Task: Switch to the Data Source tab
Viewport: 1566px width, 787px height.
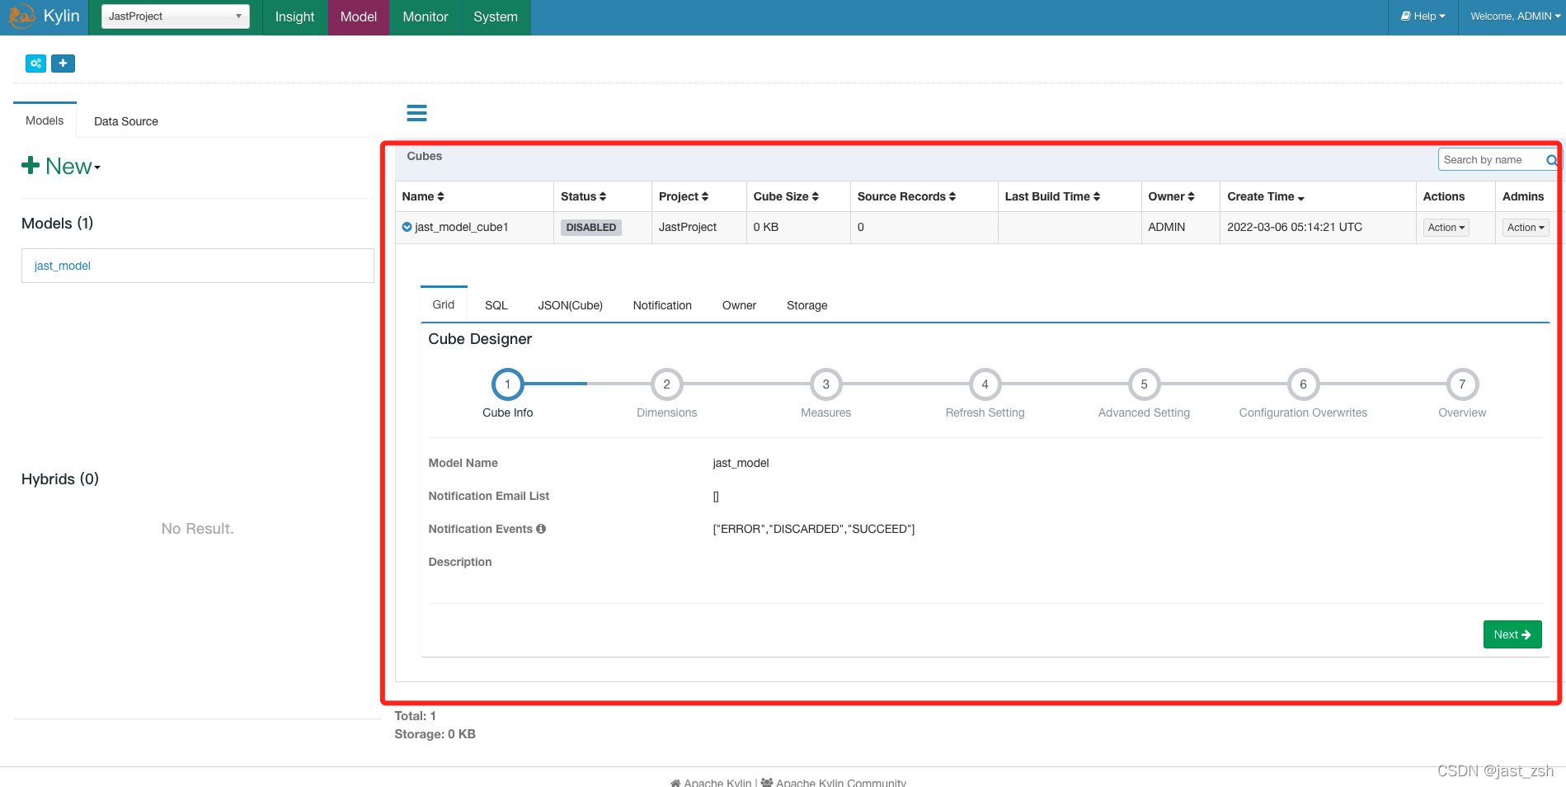Action: [126, 121]
